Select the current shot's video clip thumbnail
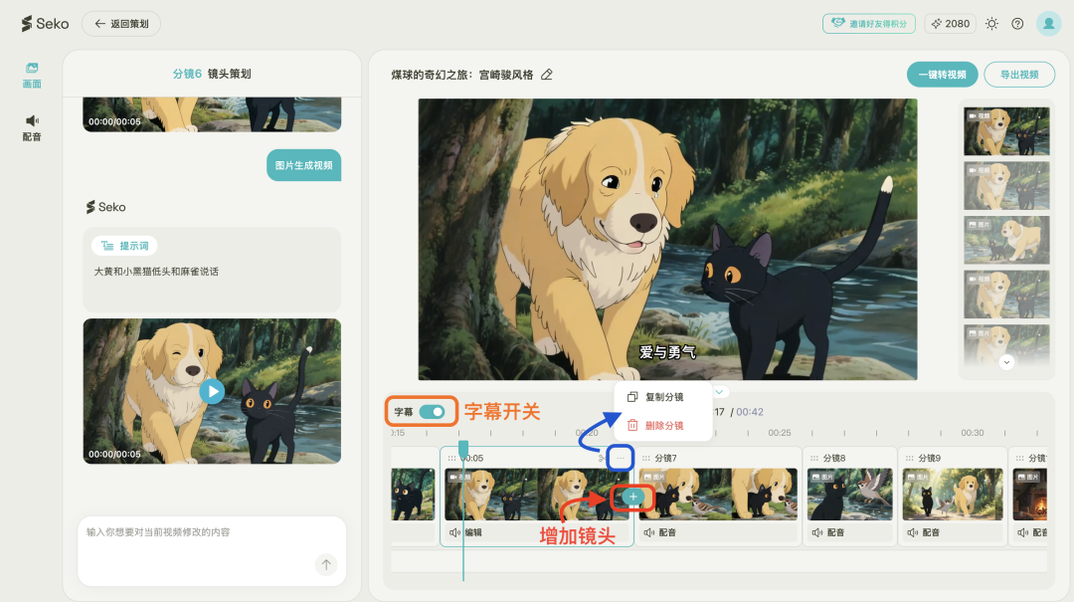Viewport: 1074px width, 602px height. (536, 495)
